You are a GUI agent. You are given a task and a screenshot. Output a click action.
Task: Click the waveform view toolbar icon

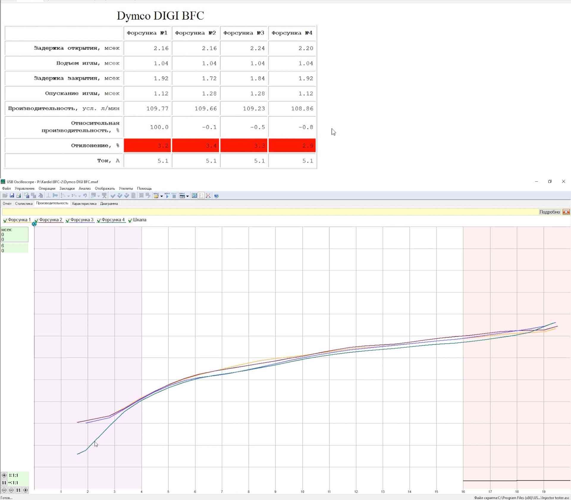coord(194,195)
